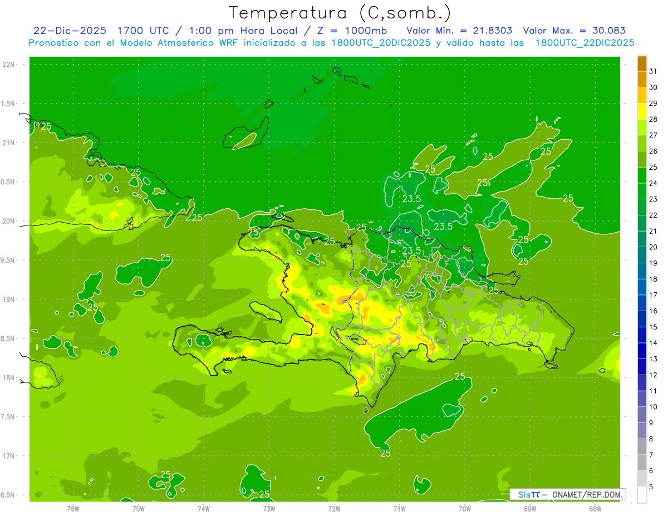The height and width of the screenshot is (516, 668).
Task: Click the '17N' latitude axis label
Action: click(9, 456)
